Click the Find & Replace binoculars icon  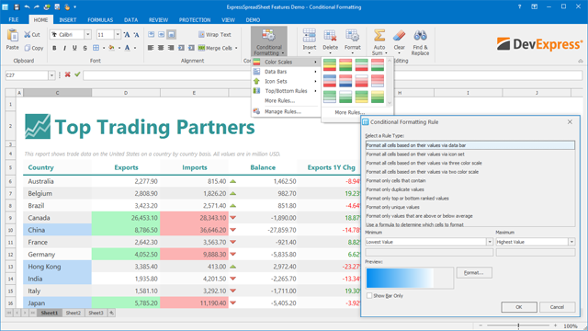pos(421,36)
